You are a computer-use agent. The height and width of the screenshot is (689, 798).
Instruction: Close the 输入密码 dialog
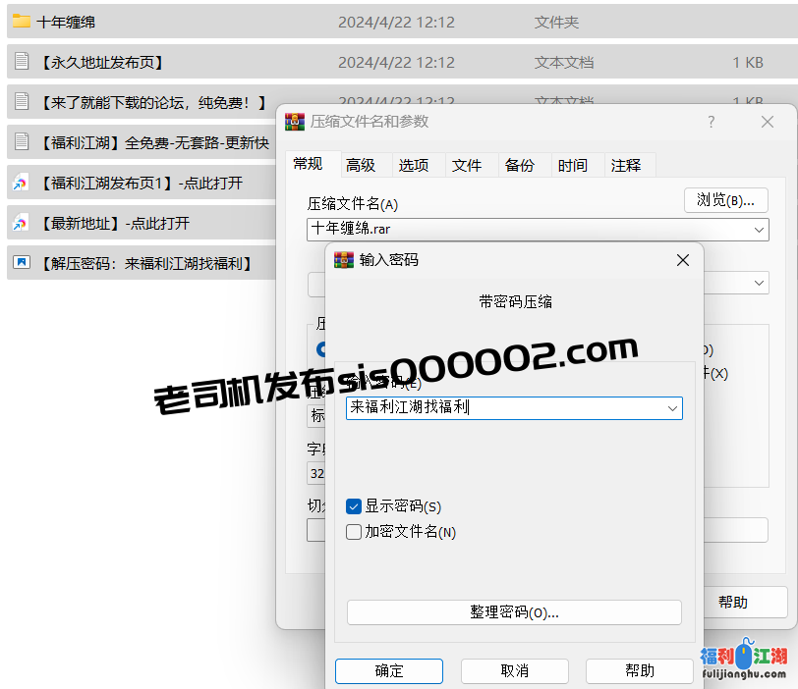(x=682, y=260)
